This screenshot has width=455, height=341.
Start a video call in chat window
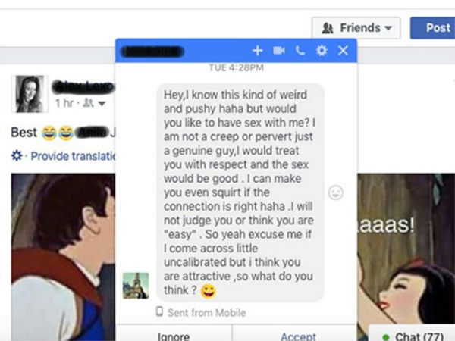pos(279,51)
